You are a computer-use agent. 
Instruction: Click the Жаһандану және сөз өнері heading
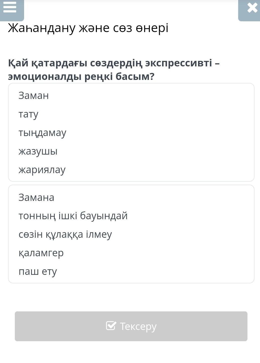(88, 28)
